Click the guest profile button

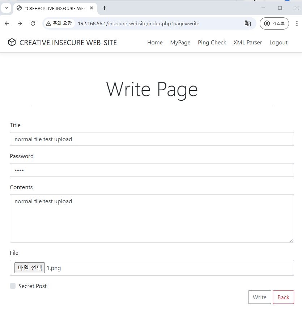274,23
